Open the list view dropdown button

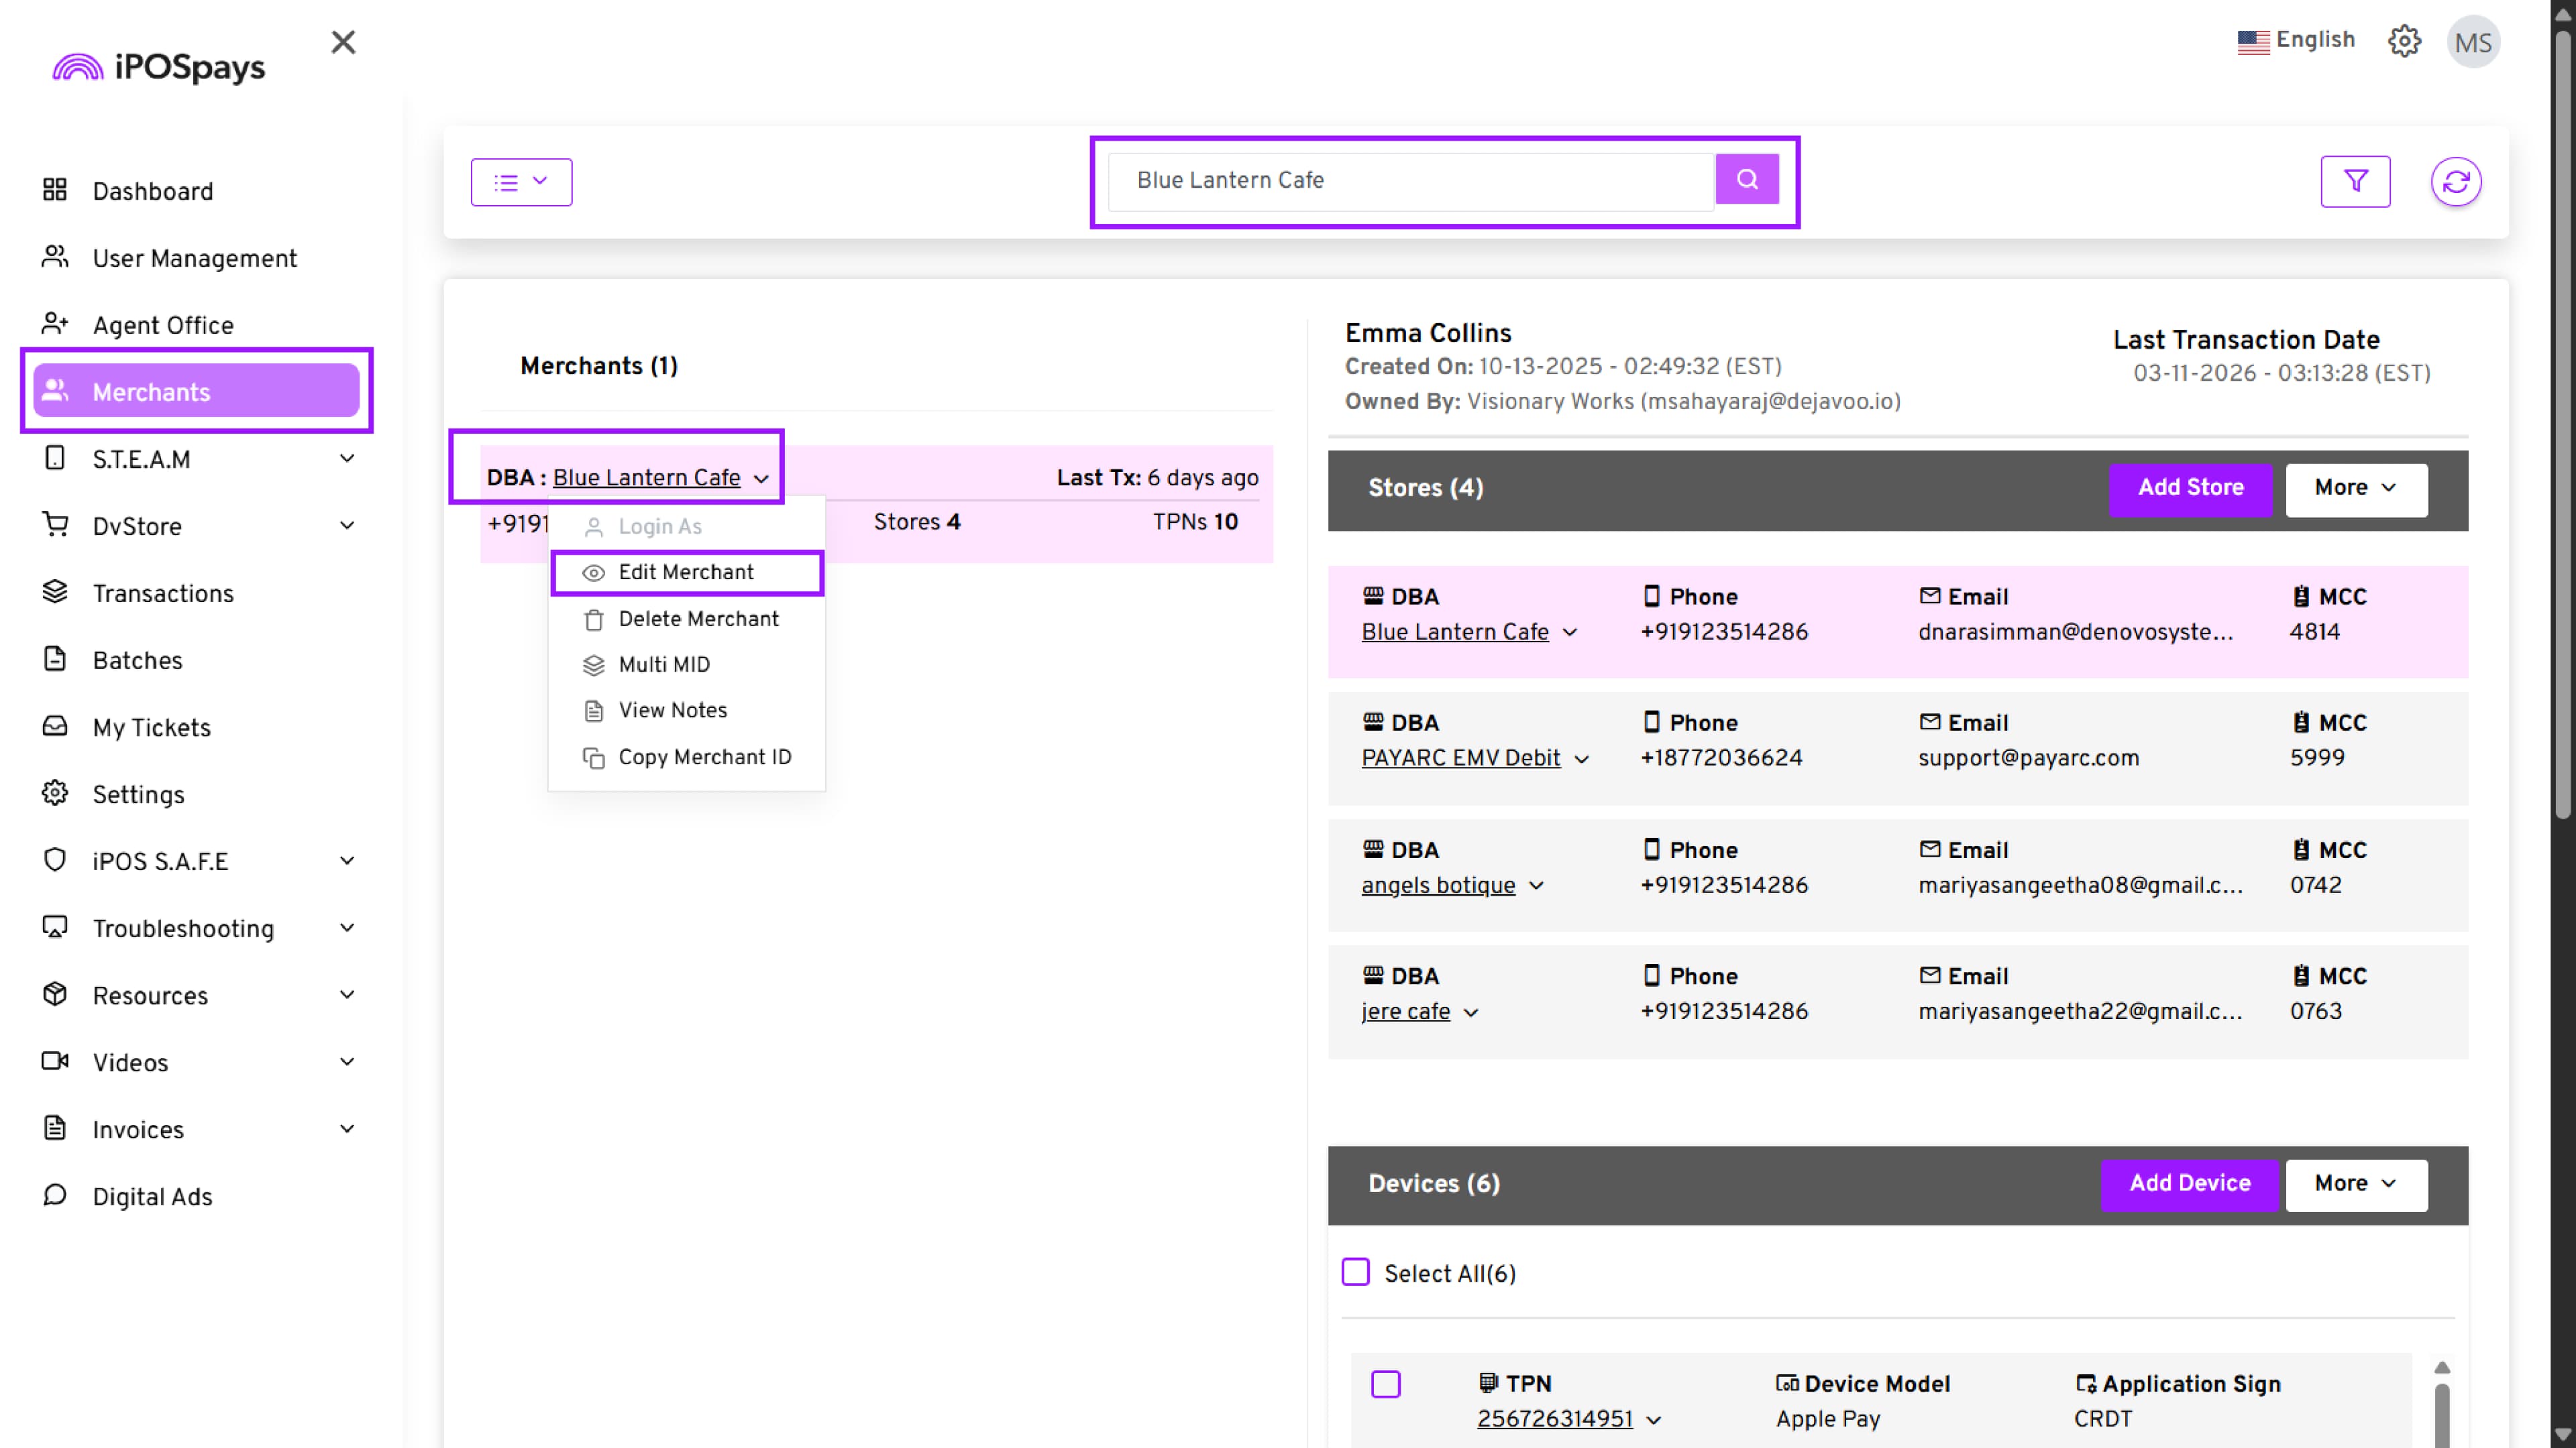pyautogui.click(x=521, y=182)
